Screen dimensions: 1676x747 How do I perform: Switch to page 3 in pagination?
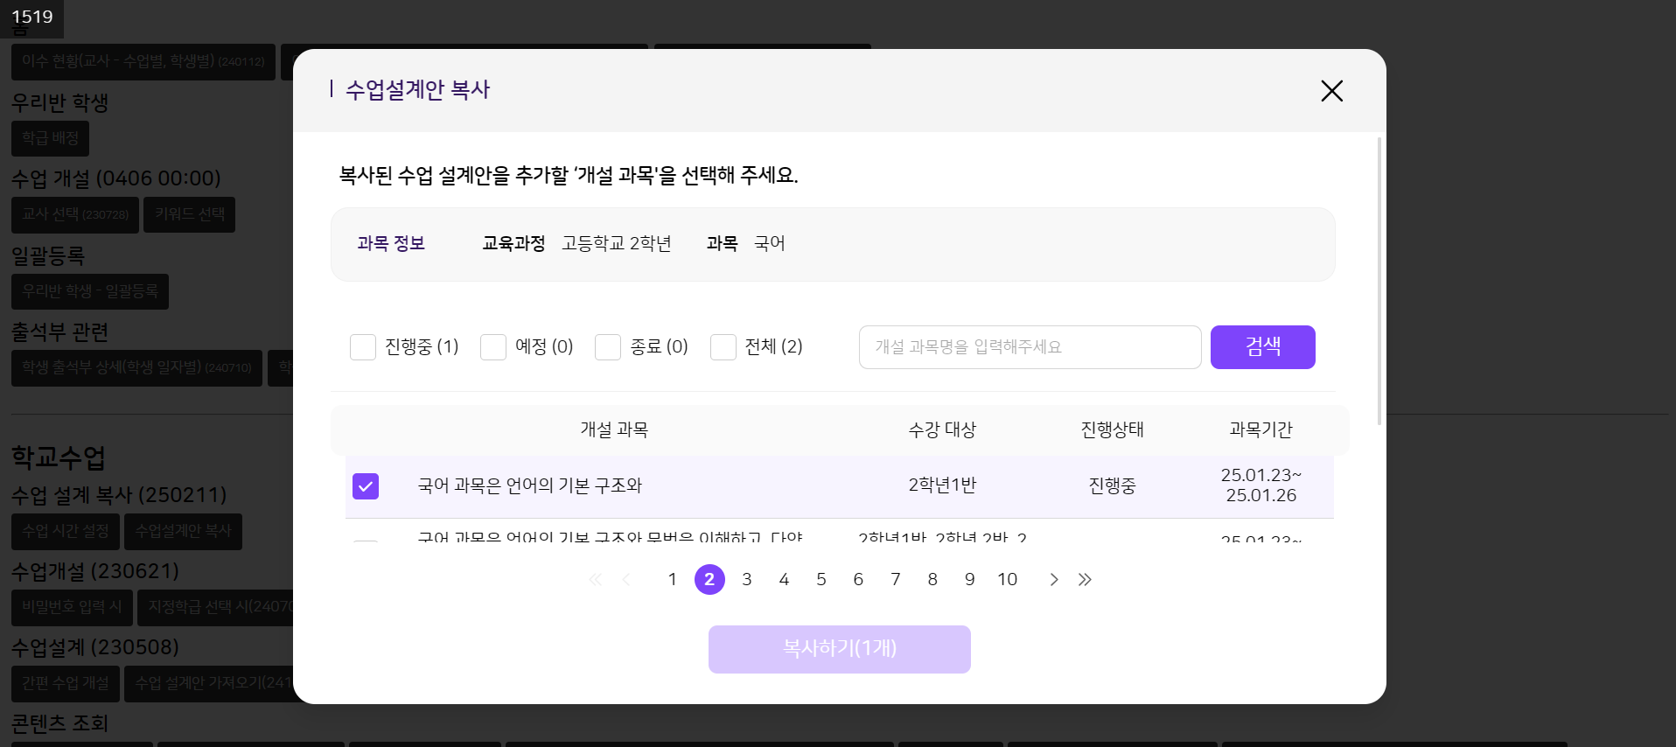tap(747, 580)
